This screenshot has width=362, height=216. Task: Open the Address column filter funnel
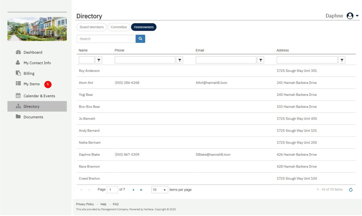342,60
